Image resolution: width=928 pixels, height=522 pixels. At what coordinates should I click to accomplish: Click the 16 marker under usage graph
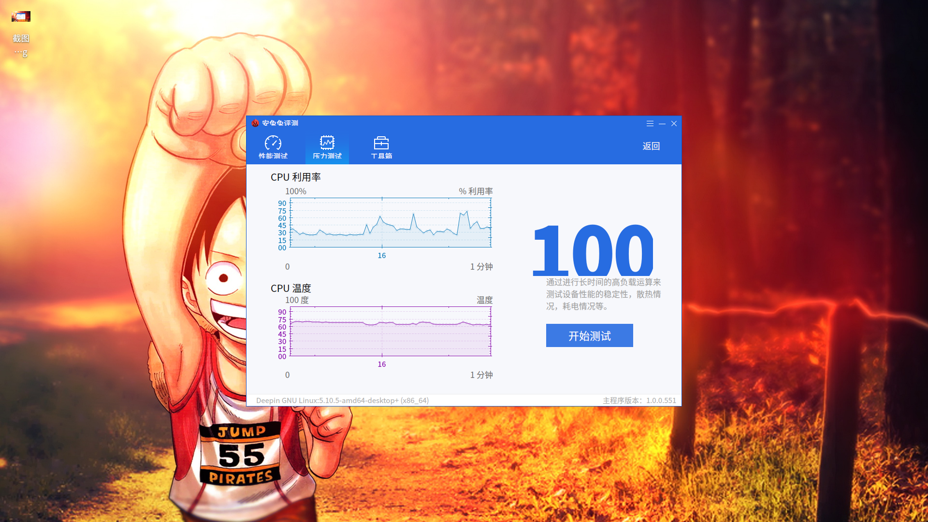click(x=382, y=256)
